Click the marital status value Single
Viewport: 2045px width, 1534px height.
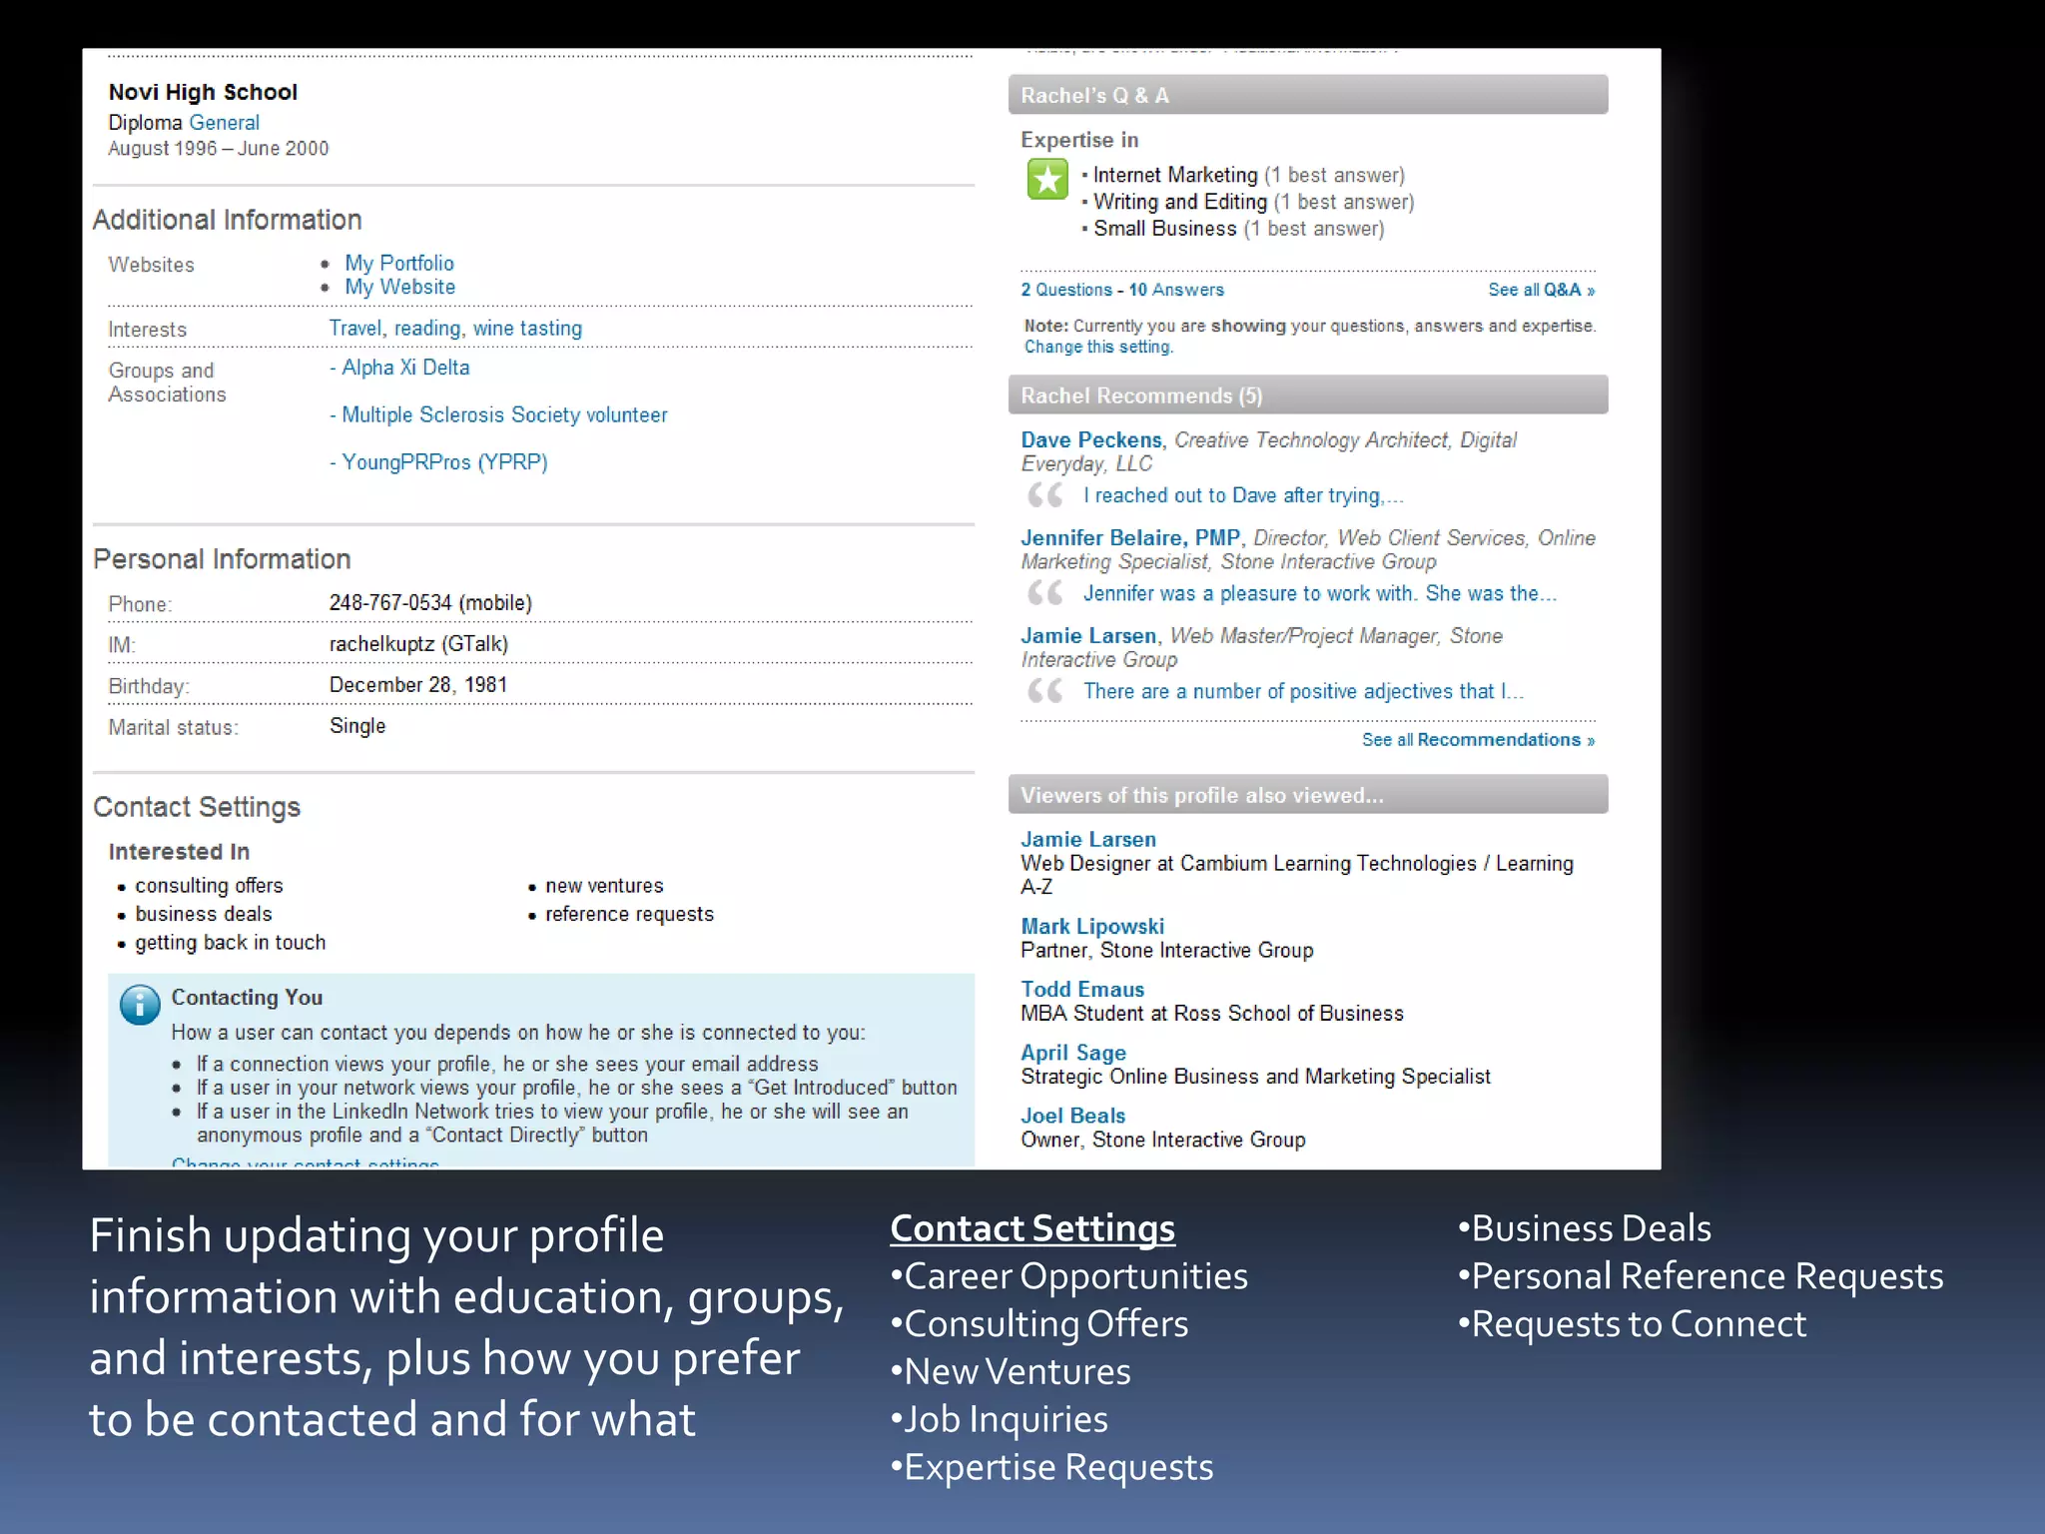click(357, 726)
